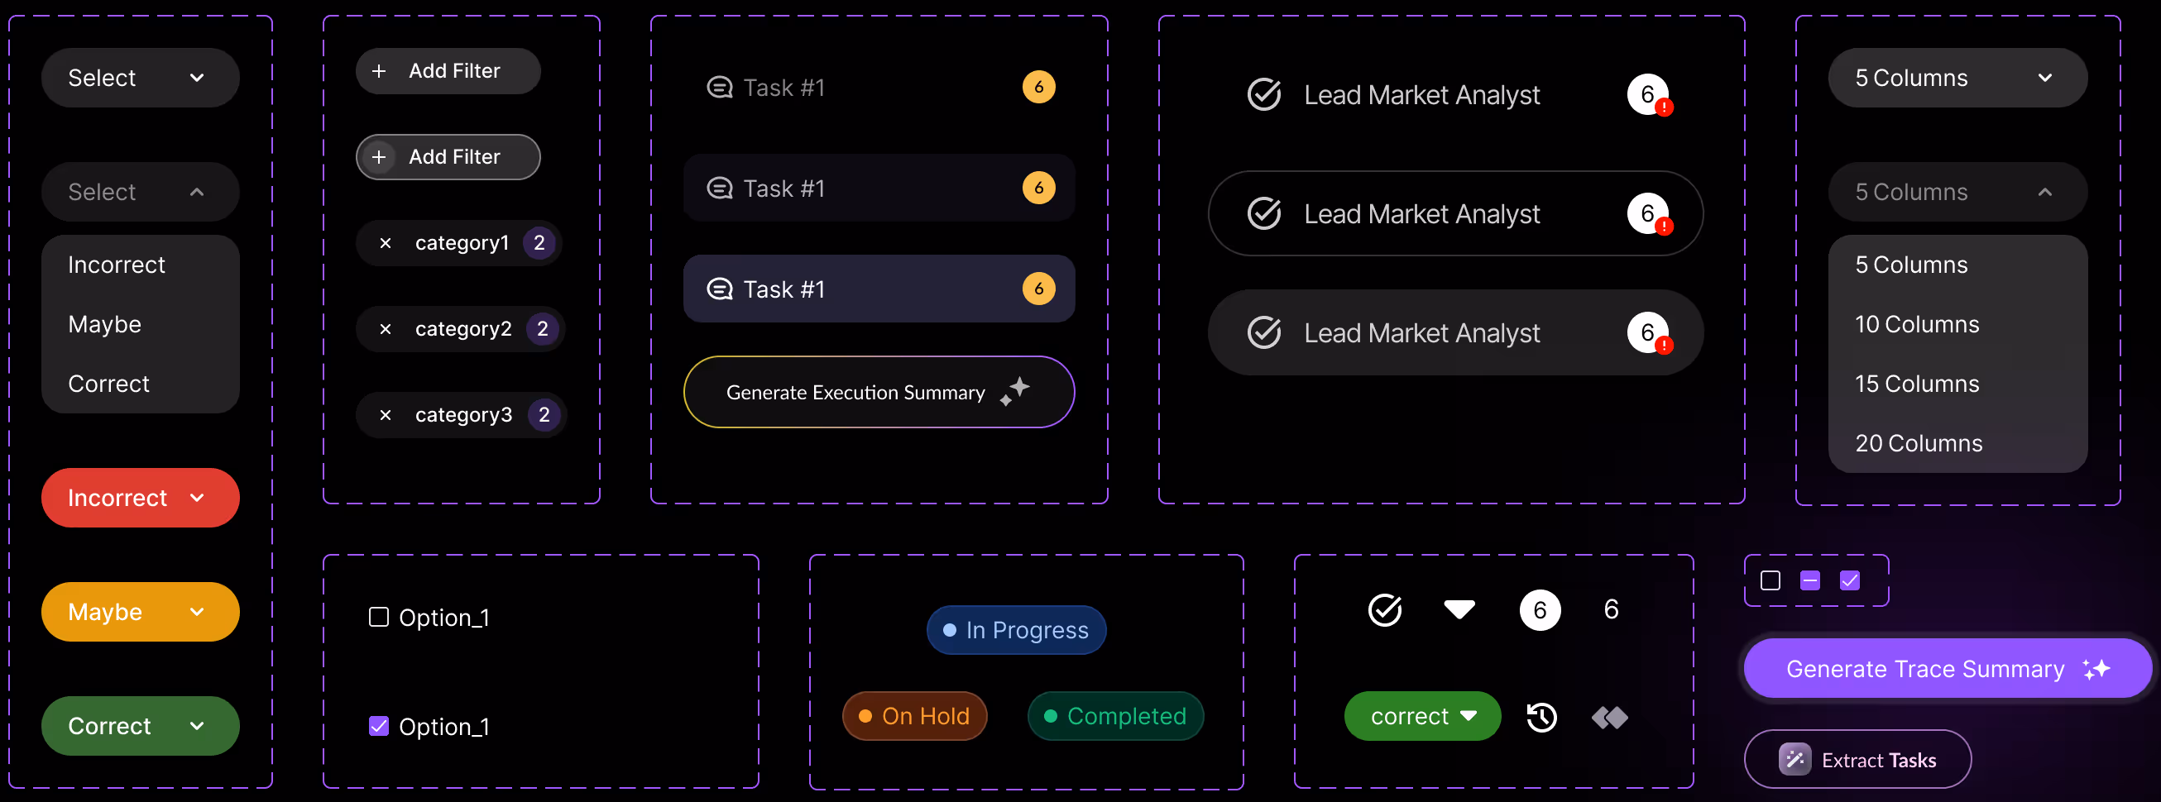Screen dimensions: 2161x802
Task: Click the circled plus icon on outlined Add Filter
Action: [x=379, y=157]
